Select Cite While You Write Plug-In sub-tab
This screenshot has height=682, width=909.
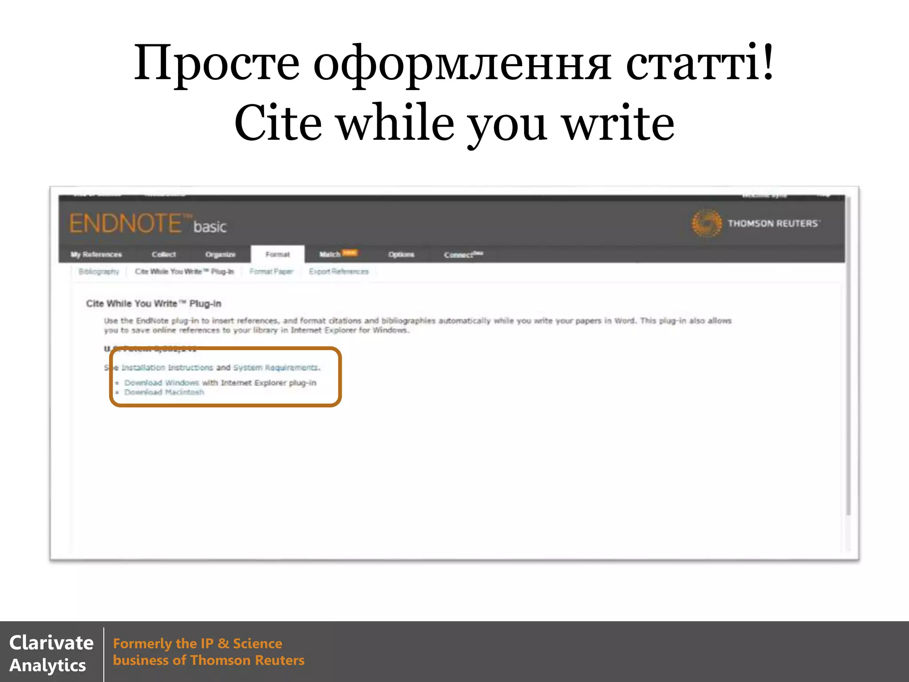(x=184, y=271)
